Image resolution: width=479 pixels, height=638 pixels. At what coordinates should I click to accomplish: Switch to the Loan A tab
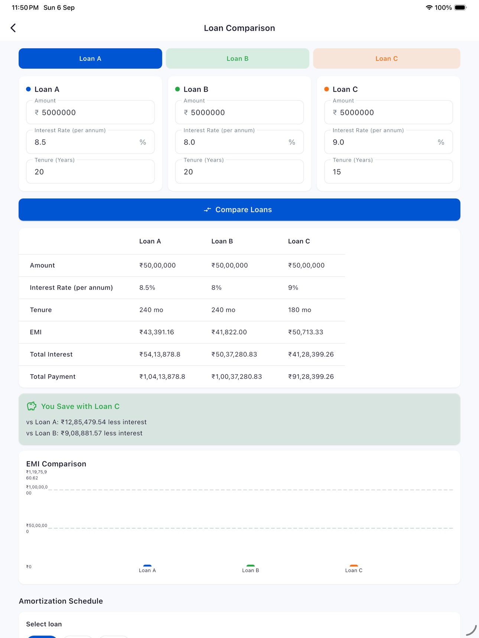90,59
